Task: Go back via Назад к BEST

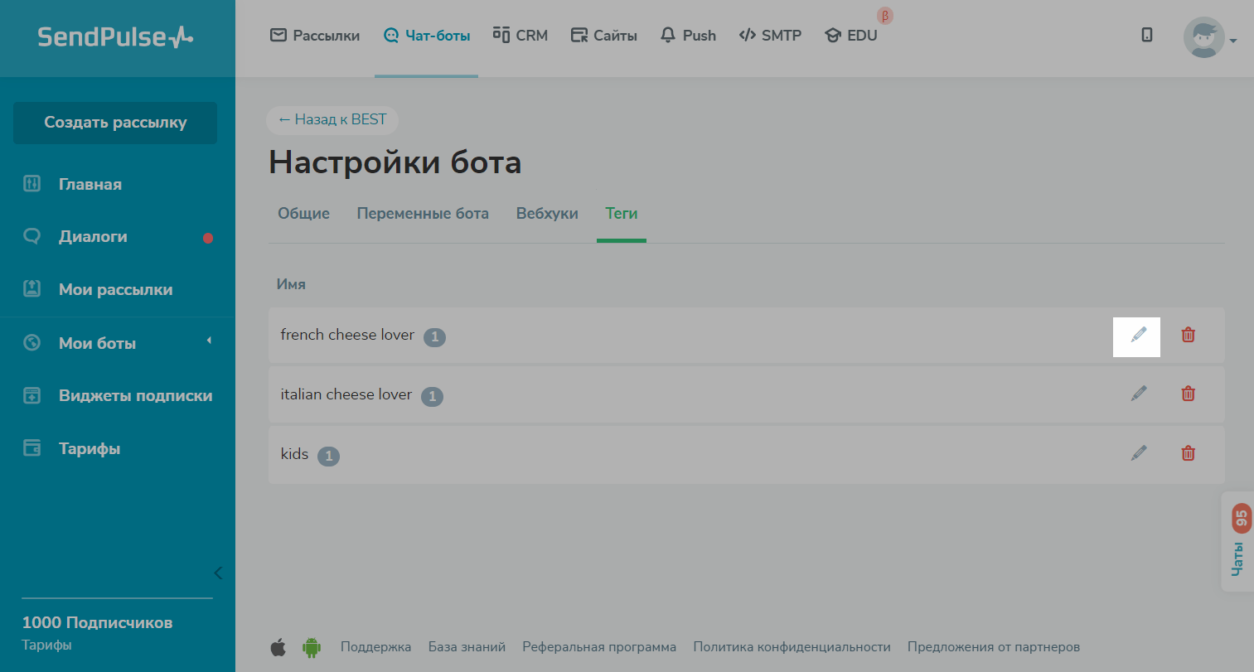Action: (332, 119)
